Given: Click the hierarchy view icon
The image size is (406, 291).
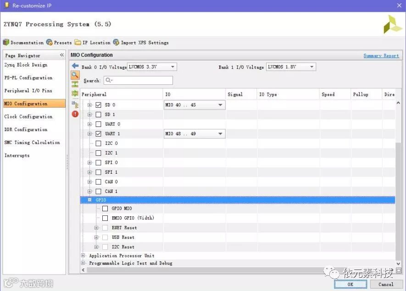Looking at the screenshot, I should point(75,104).
